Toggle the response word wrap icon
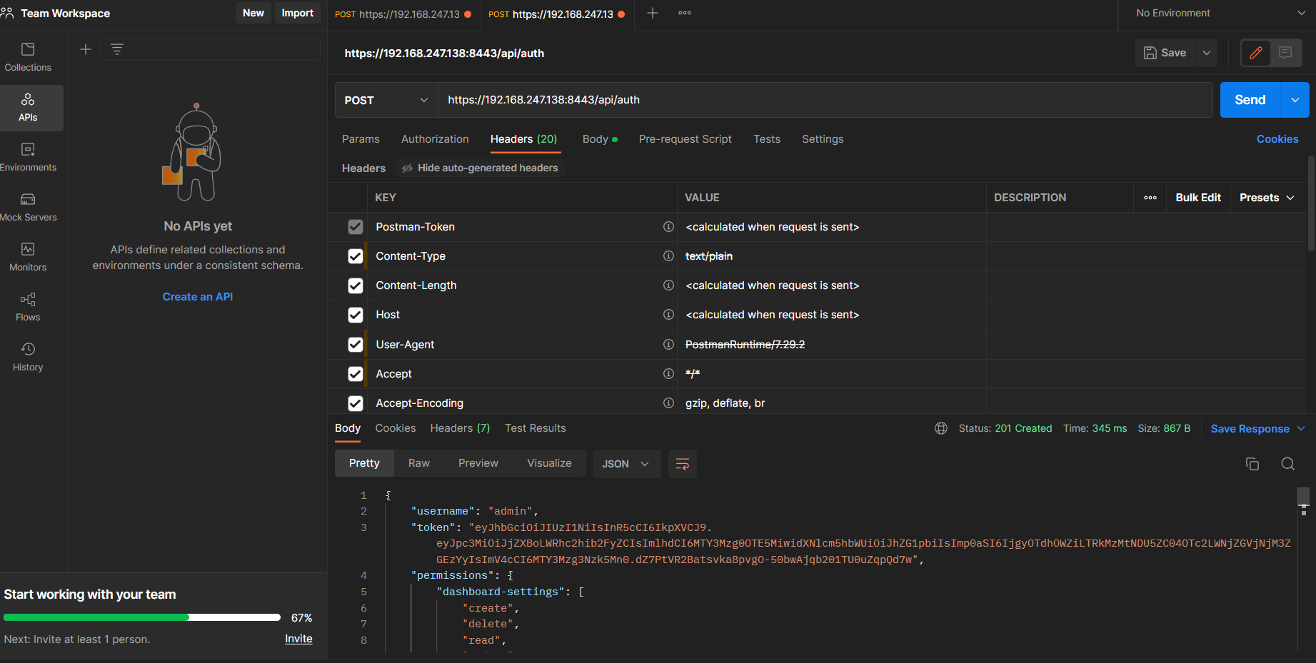The image size is (1316, 663). click(682, 464)
